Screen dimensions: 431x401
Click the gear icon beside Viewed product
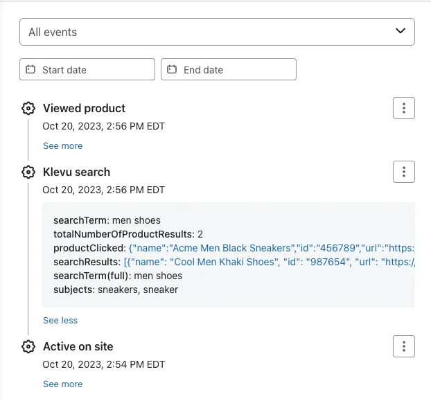[28, 108]
